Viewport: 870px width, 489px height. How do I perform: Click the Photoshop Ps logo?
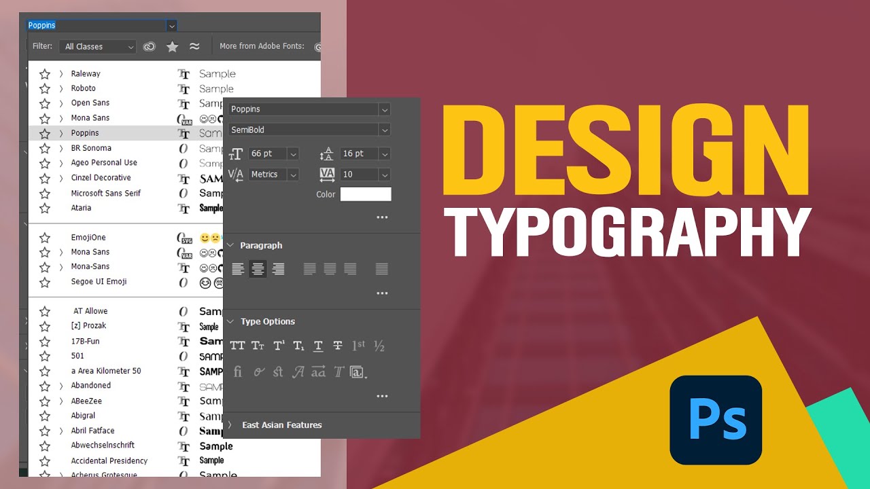(716, 420)
